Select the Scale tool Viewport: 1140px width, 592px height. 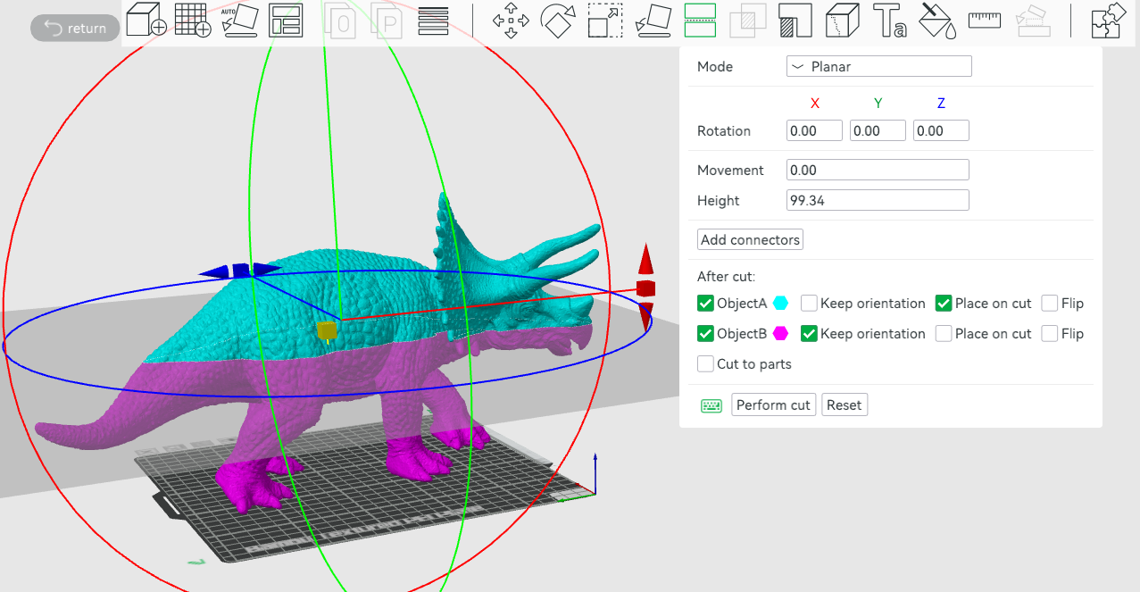pyautogui.click(x=604, y=20)
